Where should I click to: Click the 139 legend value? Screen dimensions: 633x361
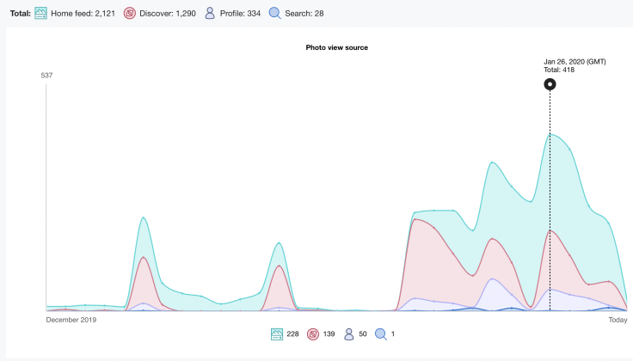tap(329, 334)
